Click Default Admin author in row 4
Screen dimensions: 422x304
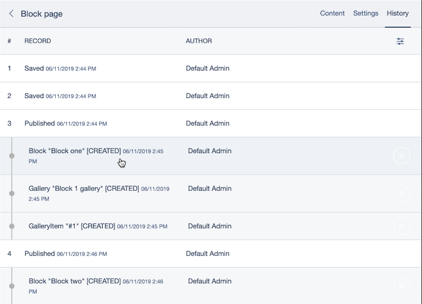(208, 254)
